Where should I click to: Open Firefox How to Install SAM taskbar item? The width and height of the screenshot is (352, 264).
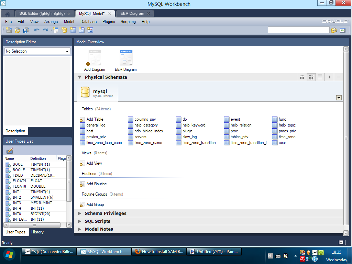(159, 252)
